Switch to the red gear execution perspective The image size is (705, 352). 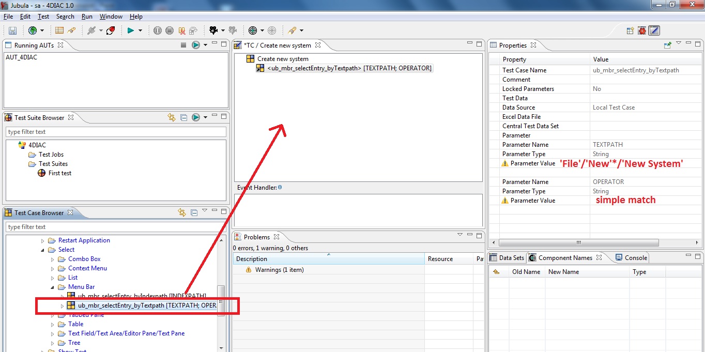642,30
